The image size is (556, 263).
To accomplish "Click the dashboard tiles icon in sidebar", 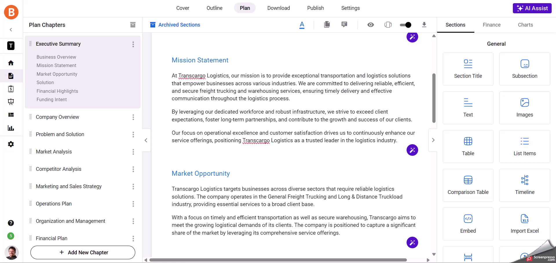I will 11,115.
